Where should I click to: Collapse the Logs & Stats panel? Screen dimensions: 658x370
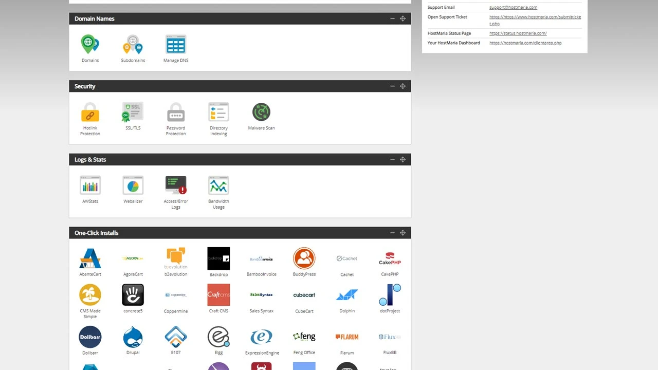(x=392, y=159)
